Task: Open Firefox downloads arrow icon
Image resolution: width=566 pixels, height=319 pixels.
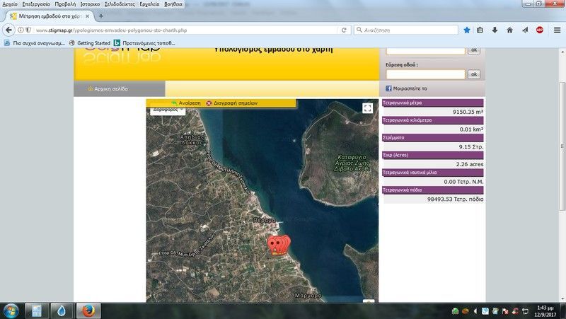Action: pos(495,30)
